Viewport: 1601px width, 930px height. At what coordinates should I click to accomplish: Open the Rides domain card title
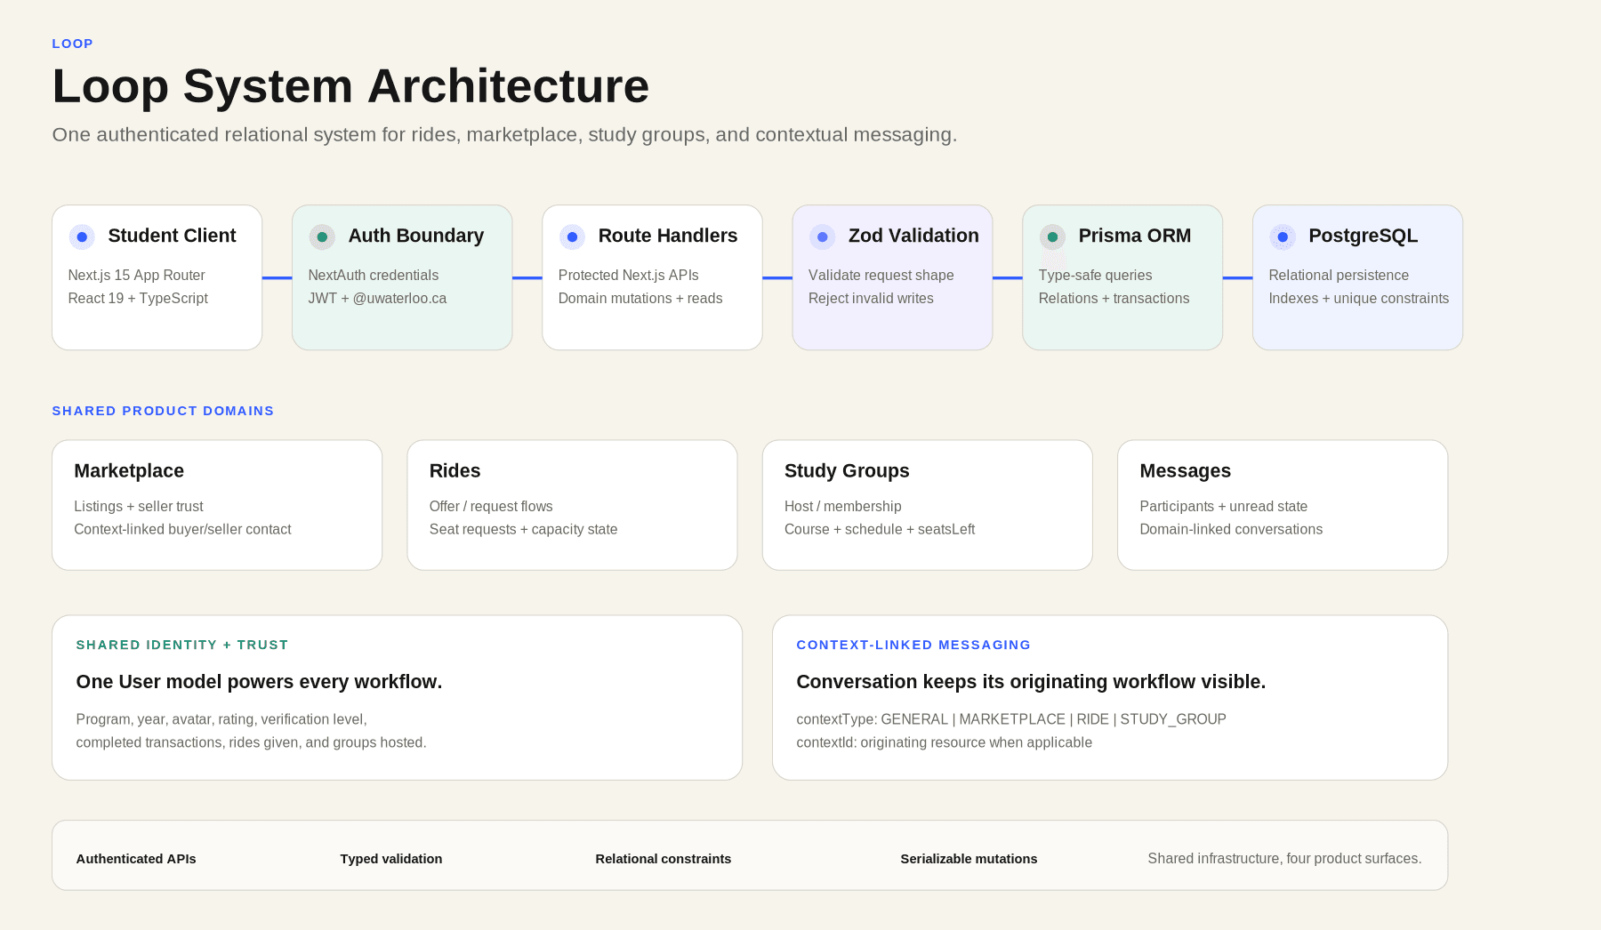pyautogui.click(x=455, y=471)
